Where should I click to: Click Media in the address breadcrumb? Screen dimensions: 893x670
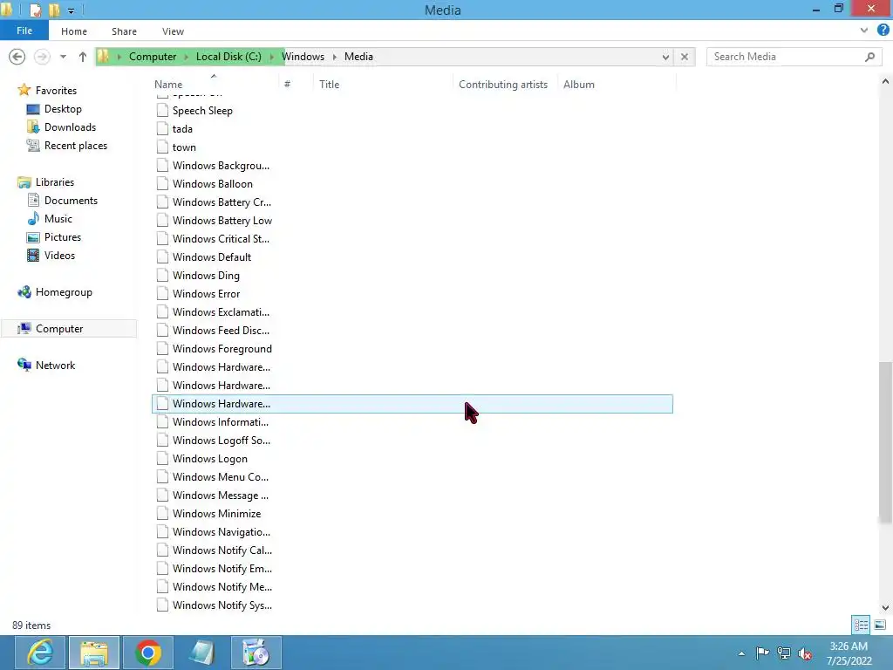(x=358, y=57)
